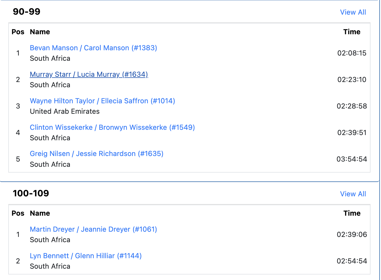
Task: Open Bevan Manson / Carol Manson team result
Action: 93,48
